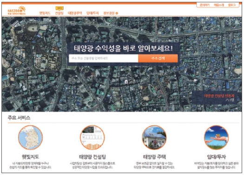This screenshot has width=244, height=175.
Task: Select the 임대/투자 navigation item
Action: [92, 13]
